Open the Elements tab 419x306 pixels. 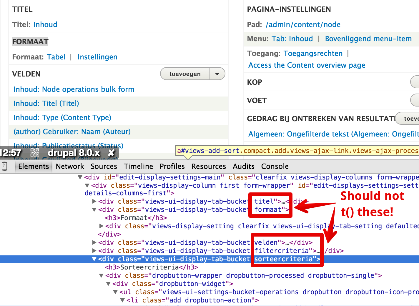[34, 167]
